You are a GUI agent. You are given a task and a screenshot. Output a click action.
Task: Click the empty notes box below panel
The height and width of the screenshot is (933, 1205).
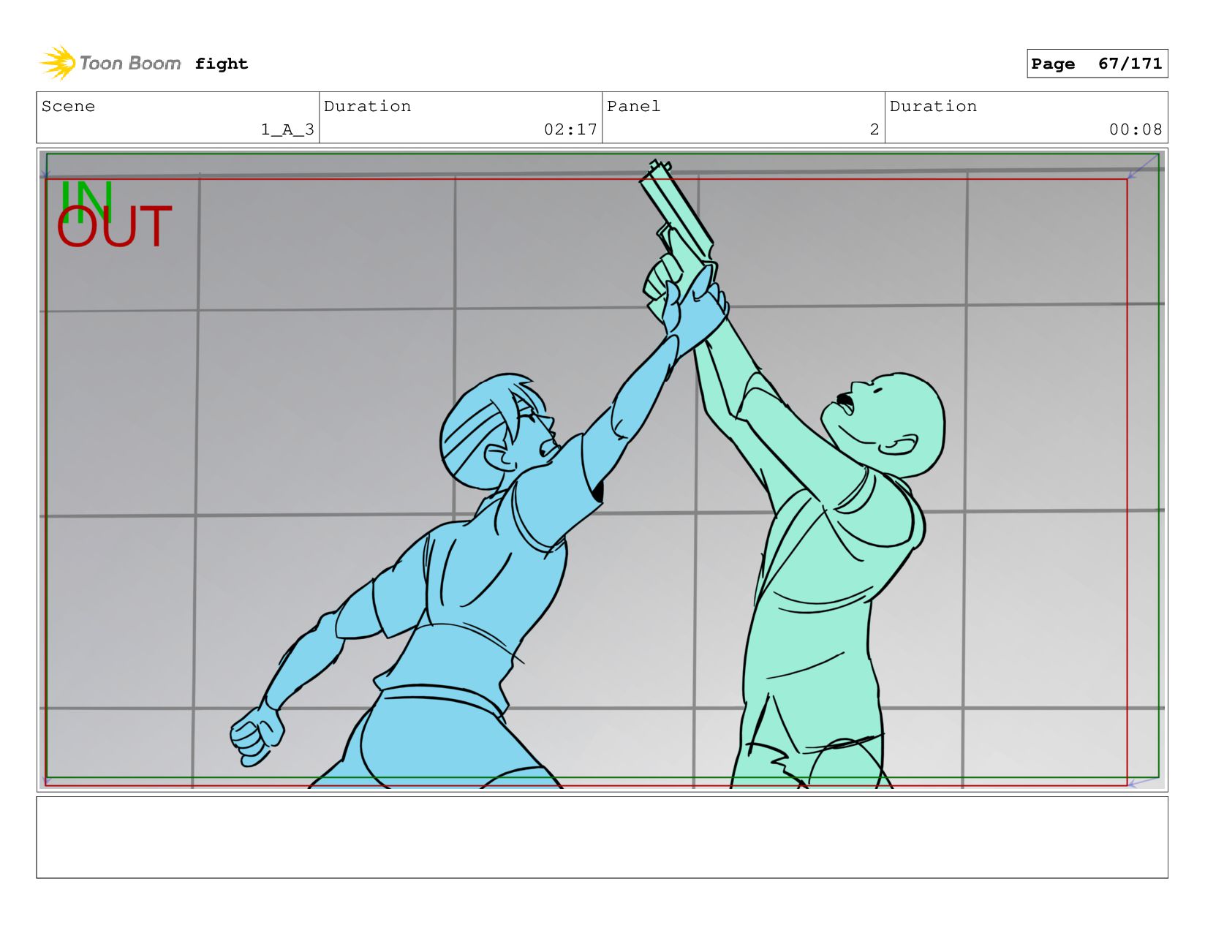coord(602,837)
